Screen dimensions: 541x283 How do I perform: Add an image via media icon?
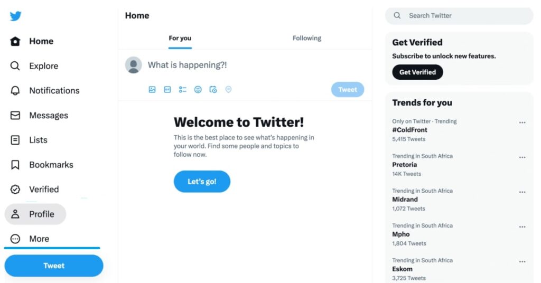[x=152, y=90]
